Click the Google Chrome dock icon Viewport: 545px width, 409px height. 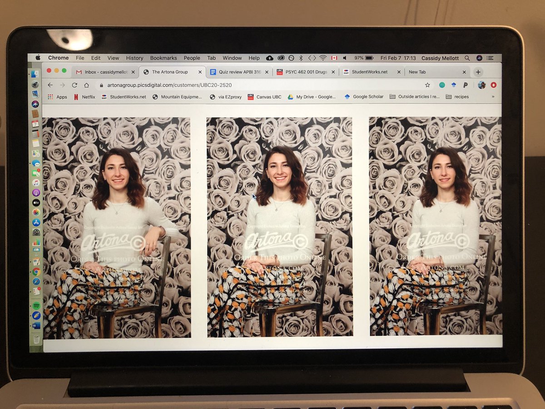pos(36,271)
